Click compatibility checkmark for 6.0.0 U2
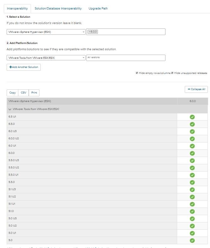The height and width of the screenshot is (248, 210). pos(192,139)
